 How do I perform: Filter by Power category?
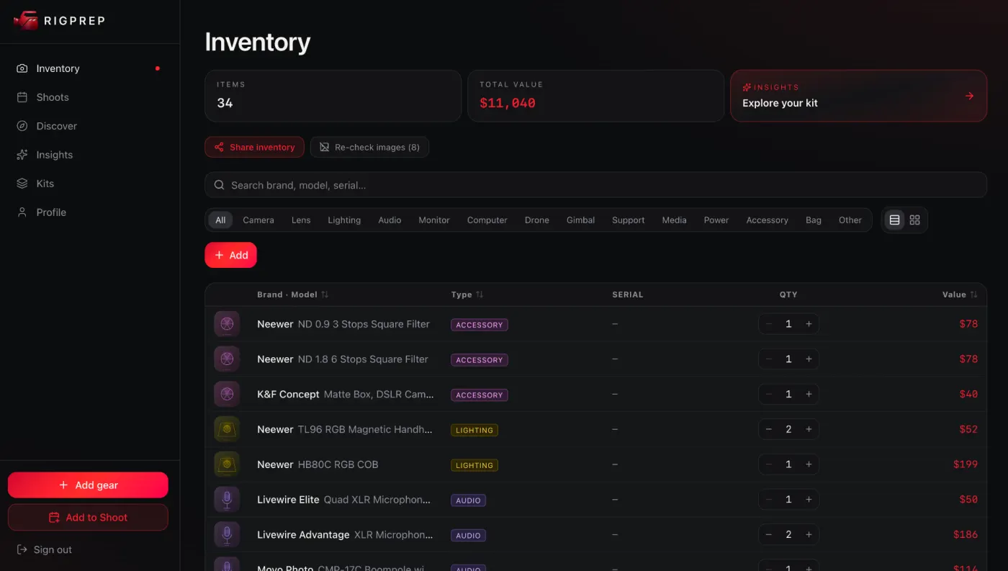pyautogui.click(x=716, y=220)
